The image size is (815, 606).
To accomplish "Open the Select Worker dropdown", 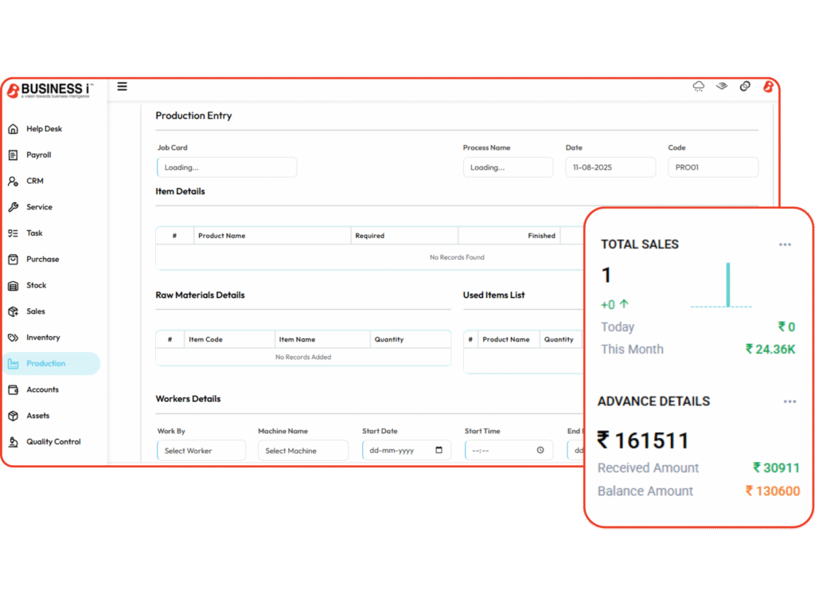I will pos(201,451).
